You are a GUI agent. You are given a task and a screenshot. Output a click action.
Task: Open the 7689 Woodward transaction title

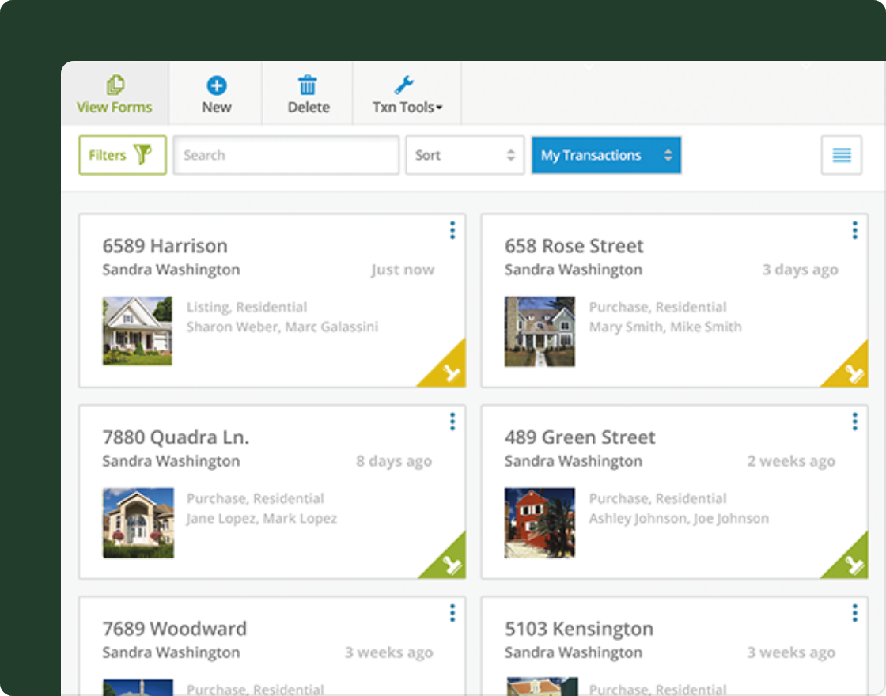point(175,629)
